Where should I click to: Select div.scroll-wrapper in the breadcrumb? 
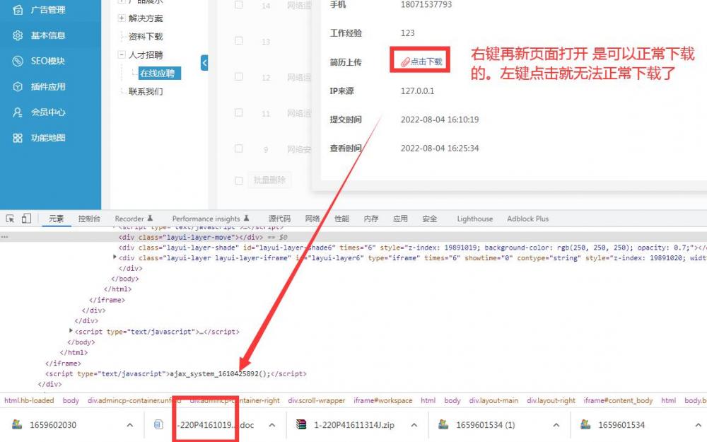[x=317, y=400]
